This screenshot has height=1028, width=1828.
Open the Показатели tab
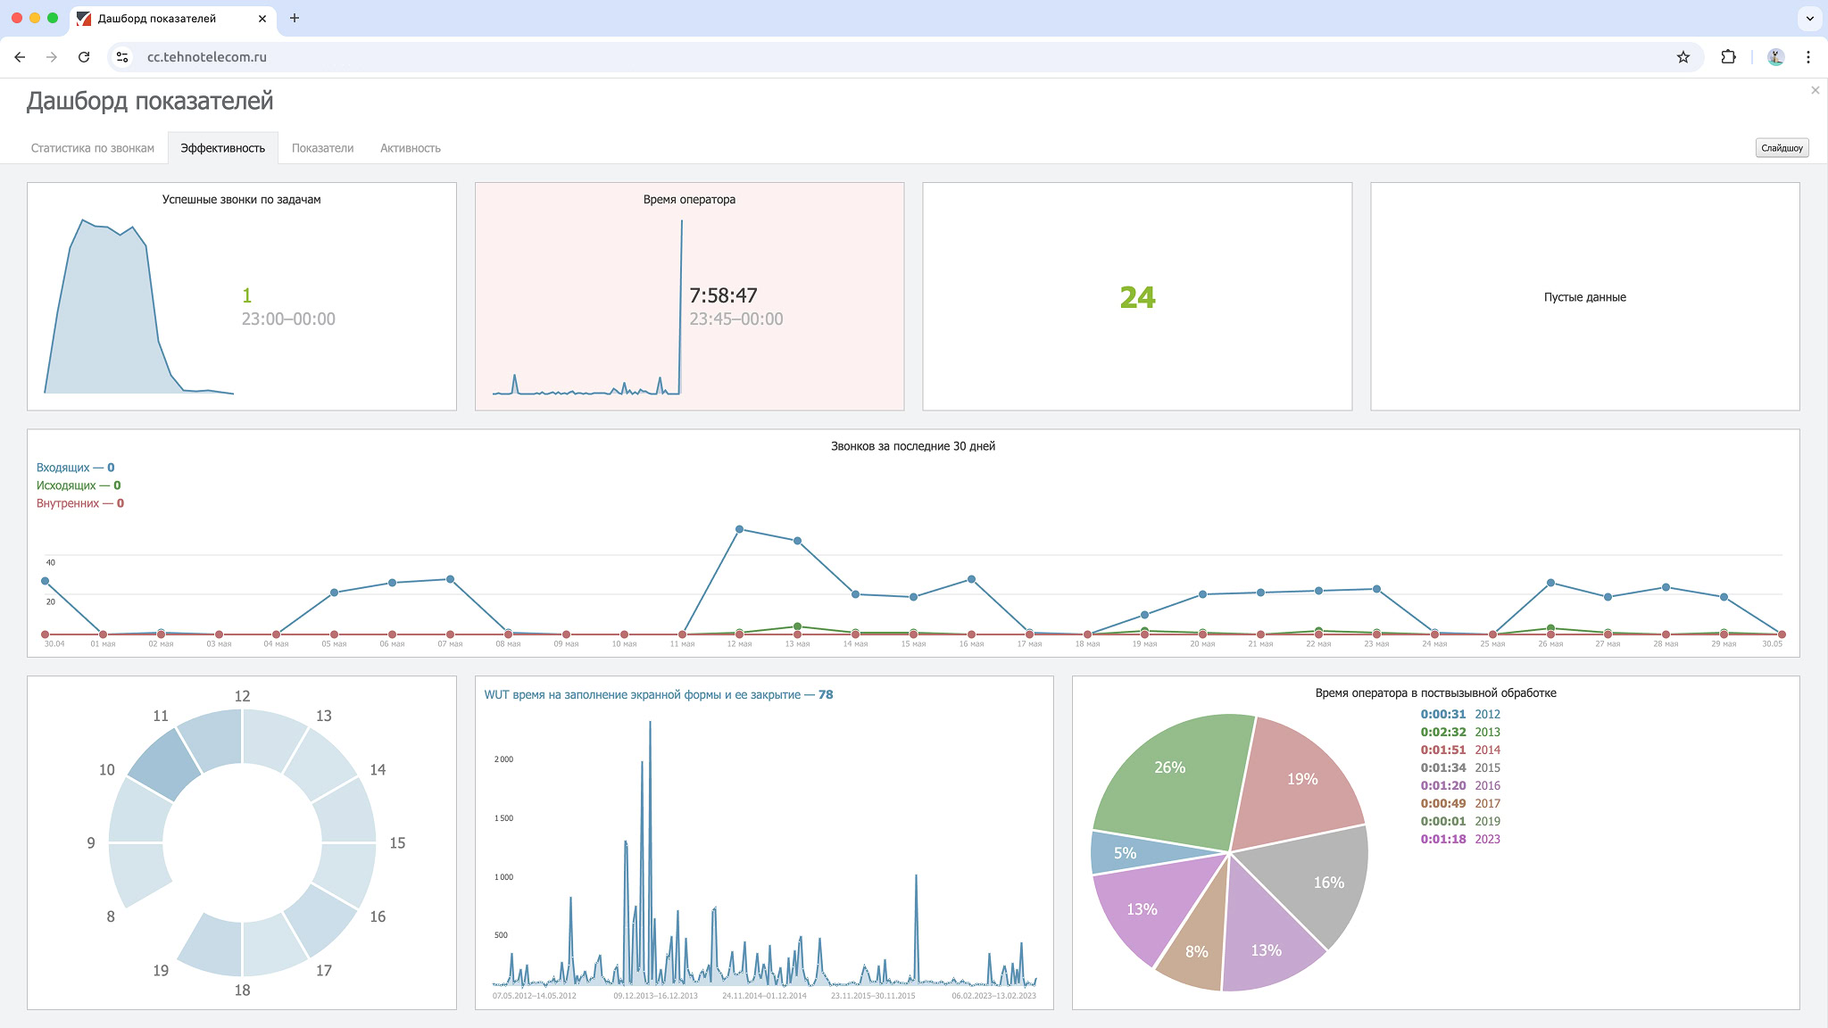point(322,148)
